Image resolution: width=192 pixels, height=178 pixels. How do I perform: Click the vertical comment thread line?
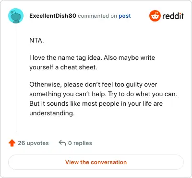tap(16, 78)
